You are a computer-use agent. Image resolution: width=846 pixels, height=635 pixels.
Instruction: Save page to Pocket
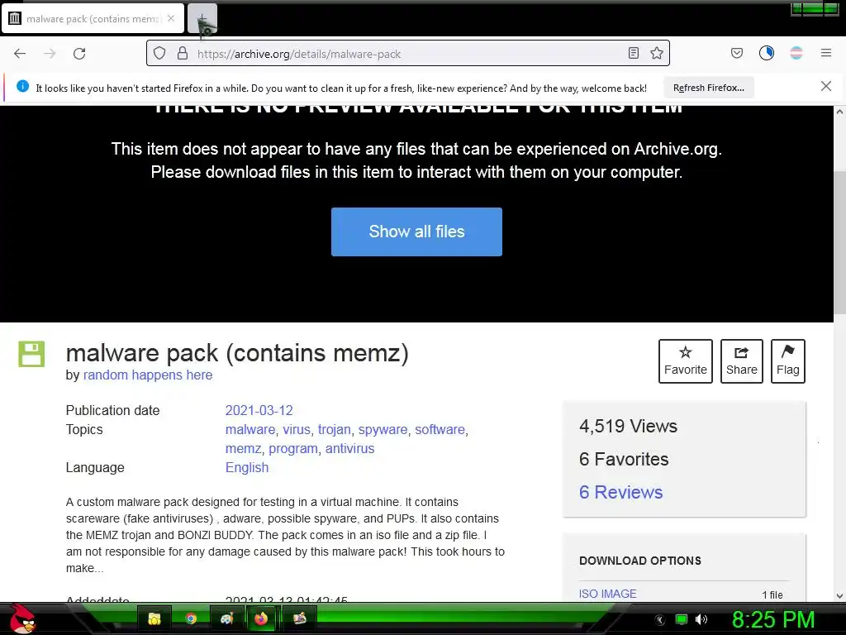click(736, 53)
